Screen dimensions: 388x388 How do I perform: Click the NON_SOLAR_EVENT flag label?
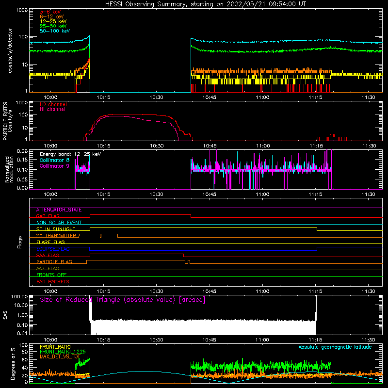click(x=59, y=223)
